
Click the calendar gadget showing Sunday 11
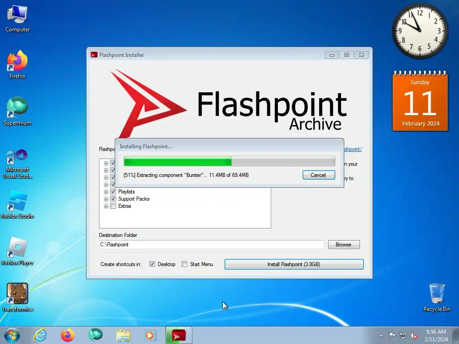click(x=420, y=101)
